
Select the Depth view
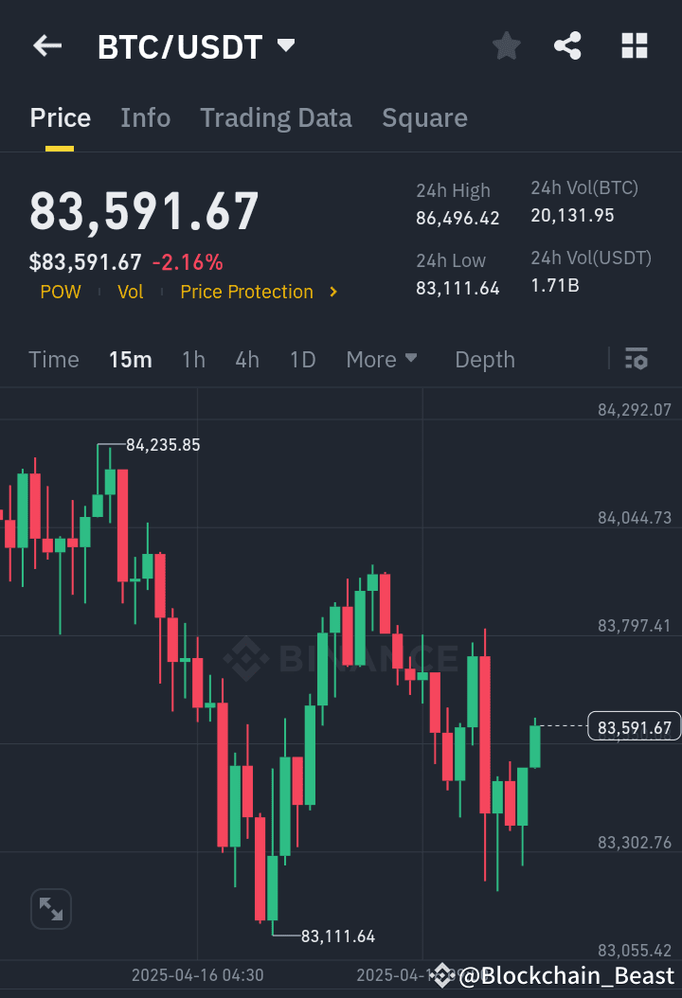click(x=484, y=359)
